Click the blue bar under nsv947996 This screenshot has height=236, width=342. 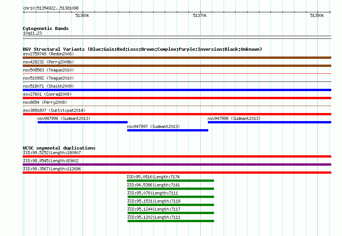tap(83, 122)
